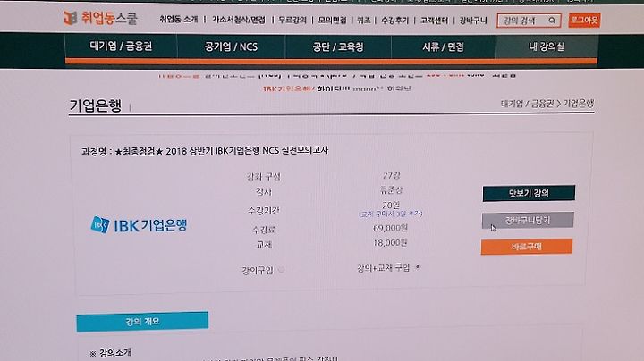Screen dimensions: 644x361
Task: Go to 내 강의실 tab
Action: 547,46
